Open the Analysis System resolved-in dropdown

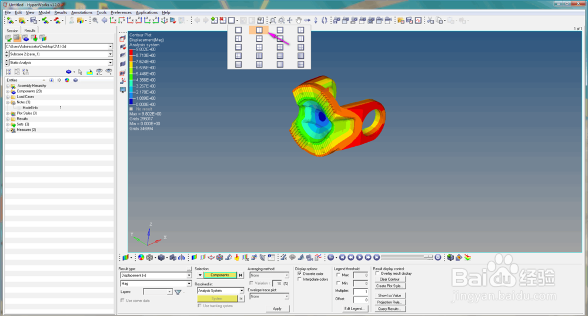(x=242, y=291)
